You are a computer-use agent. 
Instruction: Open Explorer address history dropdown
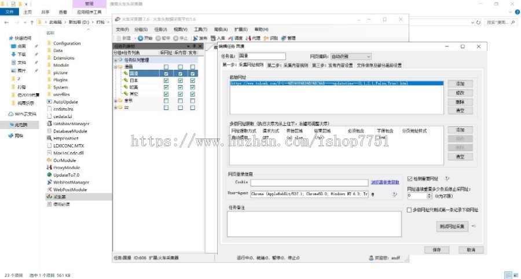pos(473,22)
